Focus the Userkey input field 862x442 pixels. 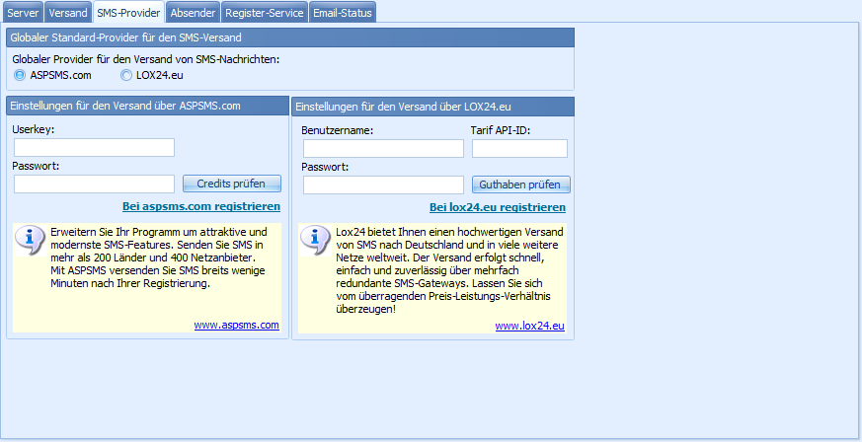(x=94, y=148)
